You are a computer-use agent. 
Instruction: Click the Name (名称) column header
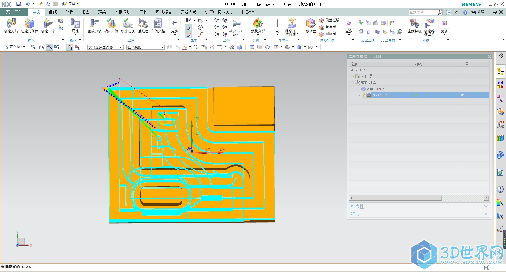(380, 64)
